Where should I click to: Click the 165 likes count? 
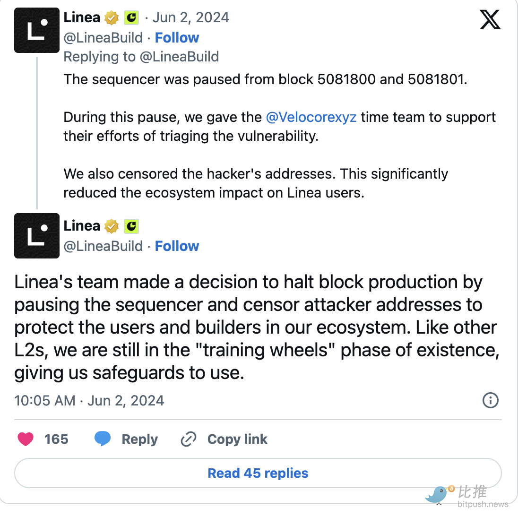point(56,439)
